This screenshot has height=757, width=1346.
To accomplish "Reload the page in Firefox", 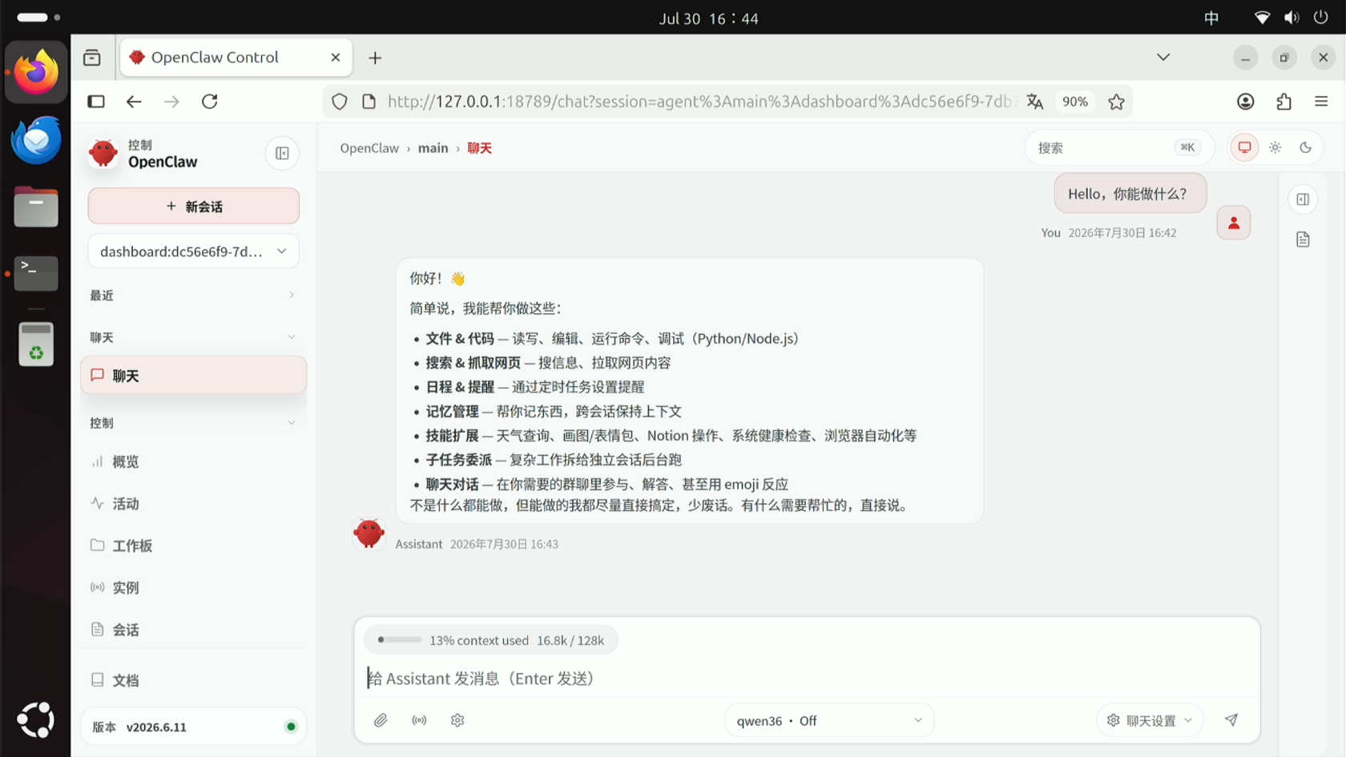I will (210, 102).
